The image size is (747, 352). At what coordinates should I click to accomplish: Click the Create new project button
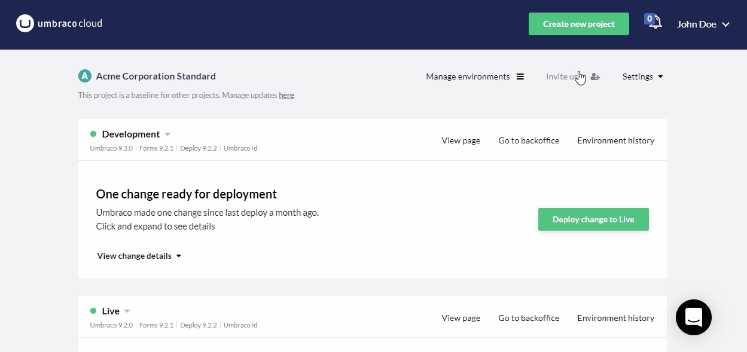tap(578, 24)
